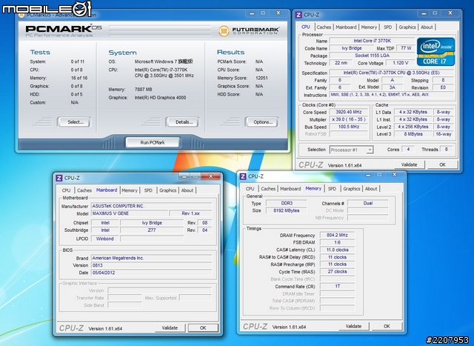Click the BIOS version 0813
The height and width of the screenshot is (346, 474).
(151, 265)
